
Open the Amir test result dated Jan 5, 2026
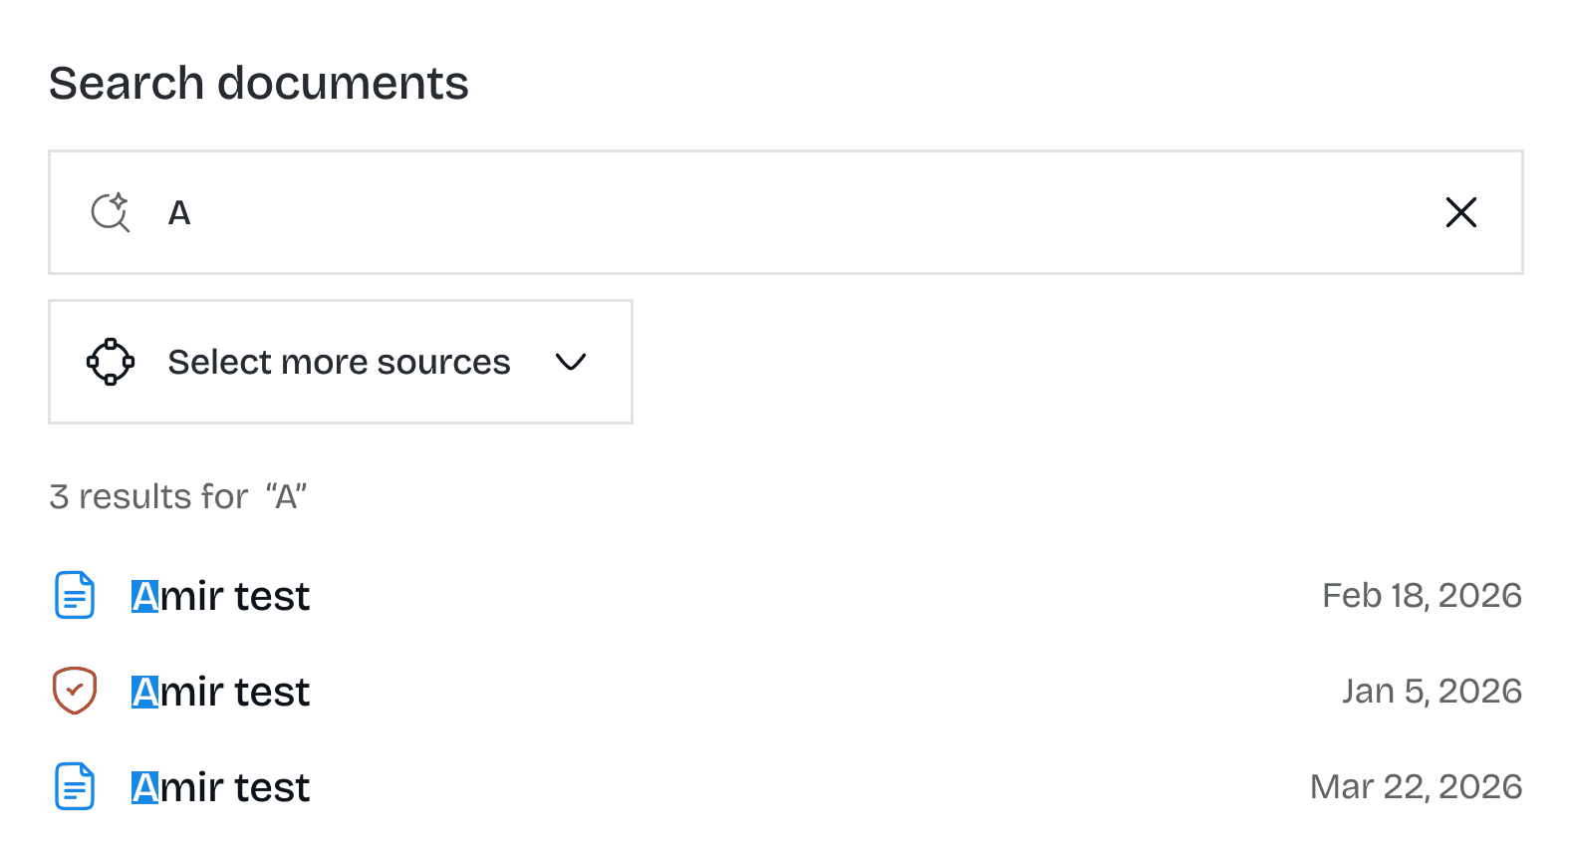[235, 692]
